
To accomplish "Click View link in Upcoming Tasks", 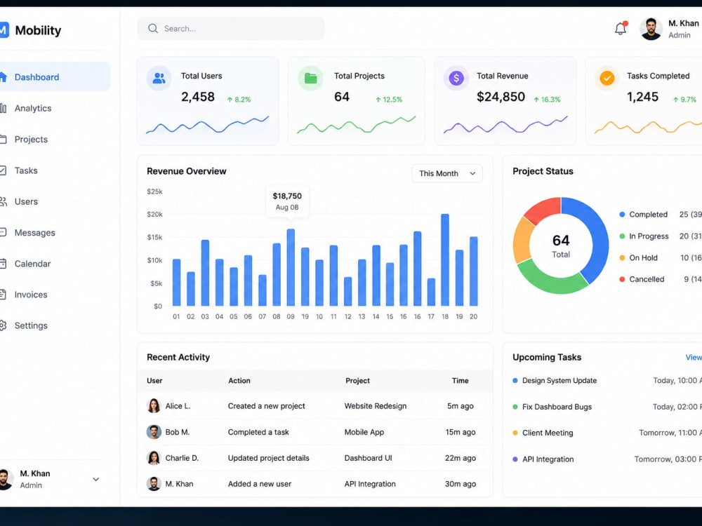I will pyautogui.click(x=694, y=358).
